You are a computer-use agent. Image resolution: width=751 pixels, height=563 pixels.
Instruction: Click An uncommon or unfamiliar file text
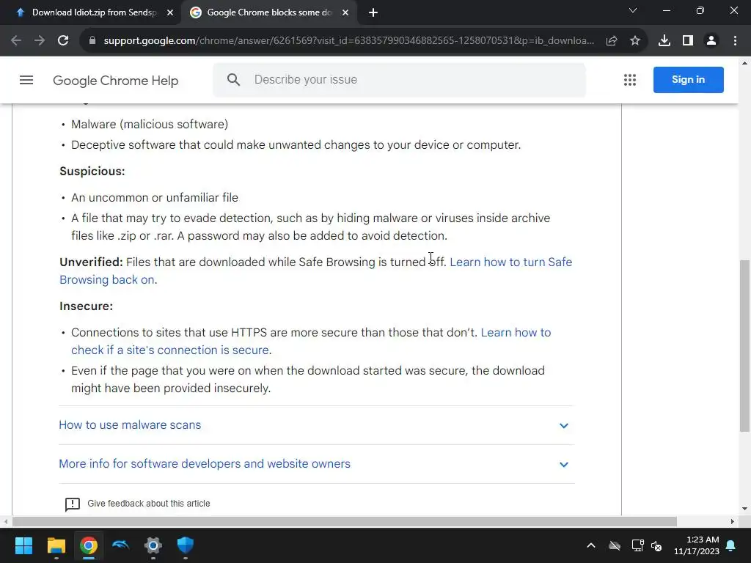tap(155, 197)
